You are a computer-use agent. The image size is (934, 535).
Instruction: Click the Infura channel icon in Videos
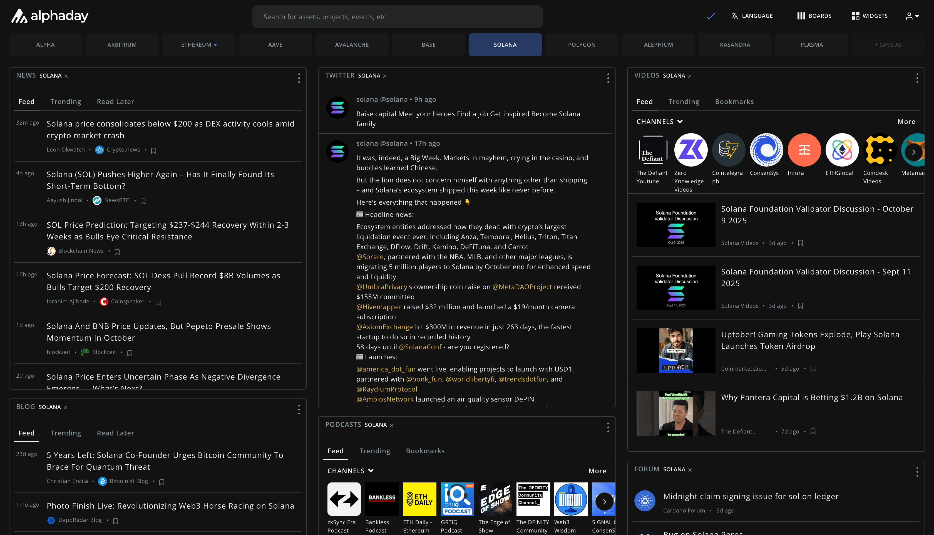pos(804,150)
